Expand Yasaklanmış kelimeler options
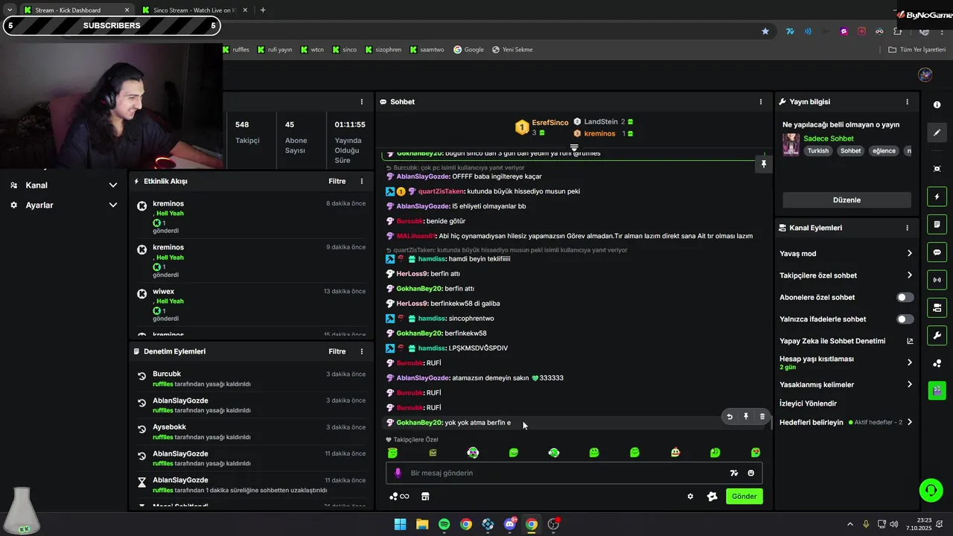 [909, 384]
